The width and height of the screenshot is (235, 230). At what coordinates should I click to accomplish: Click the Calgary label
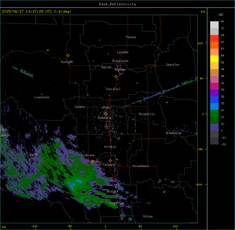109,165
